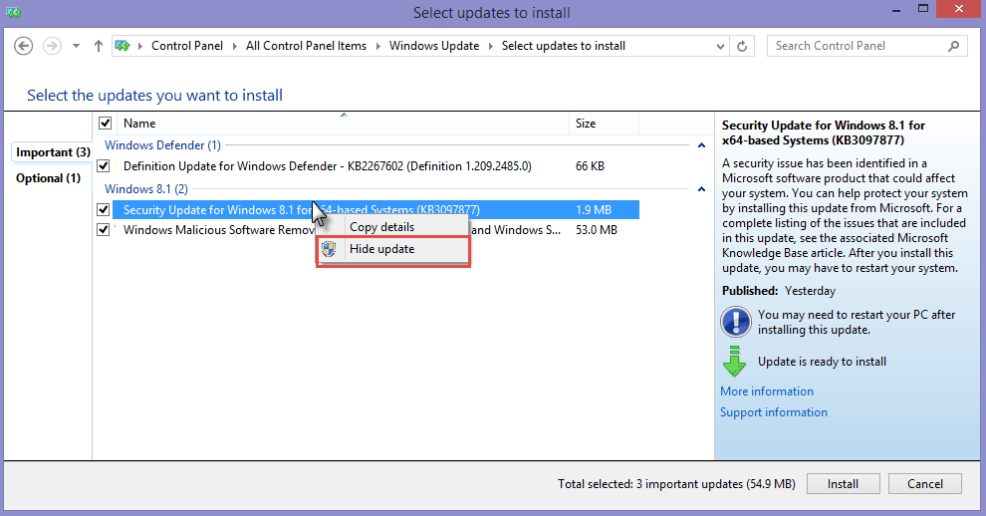Minimize the Select updates window
The image size is (986, 516).
pyautogui.click(x=896, y=9)
